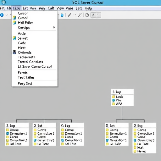
Task: Click the icon beside Carsol menu entry
Action: [x=14, y=18]
